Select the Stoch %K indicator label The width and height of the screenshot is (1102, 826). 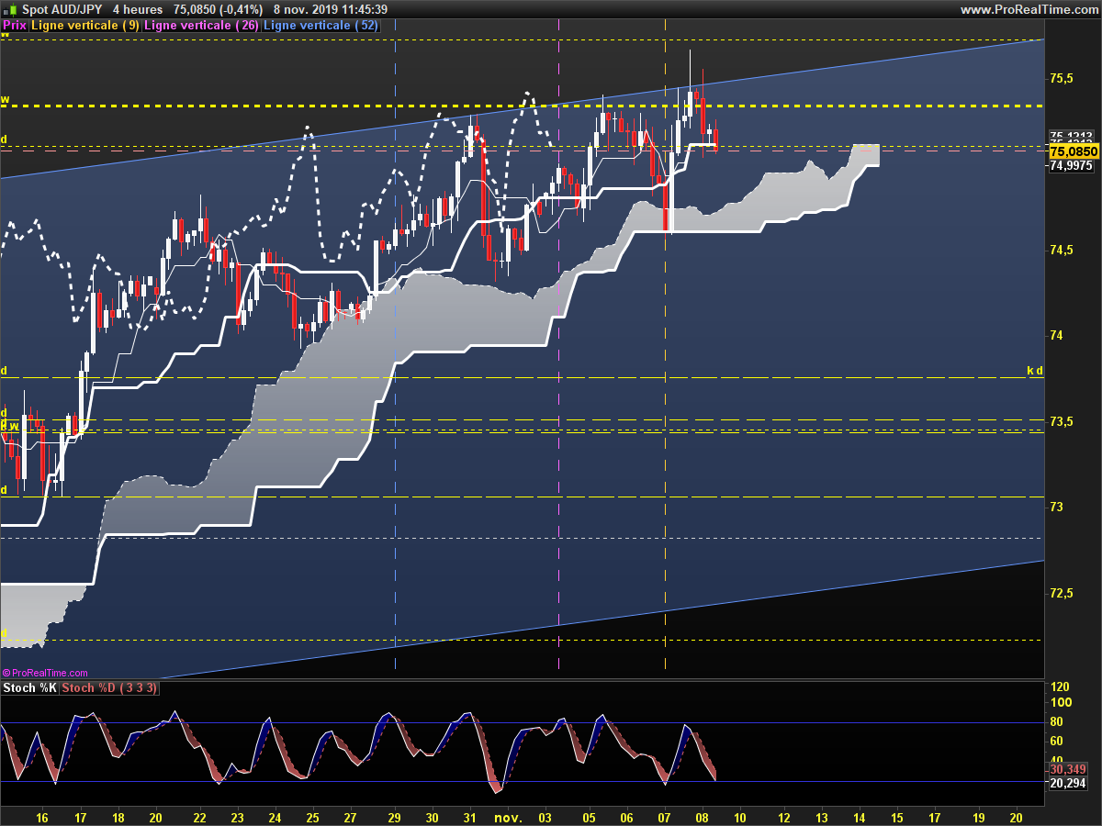(x=29, y=687)
